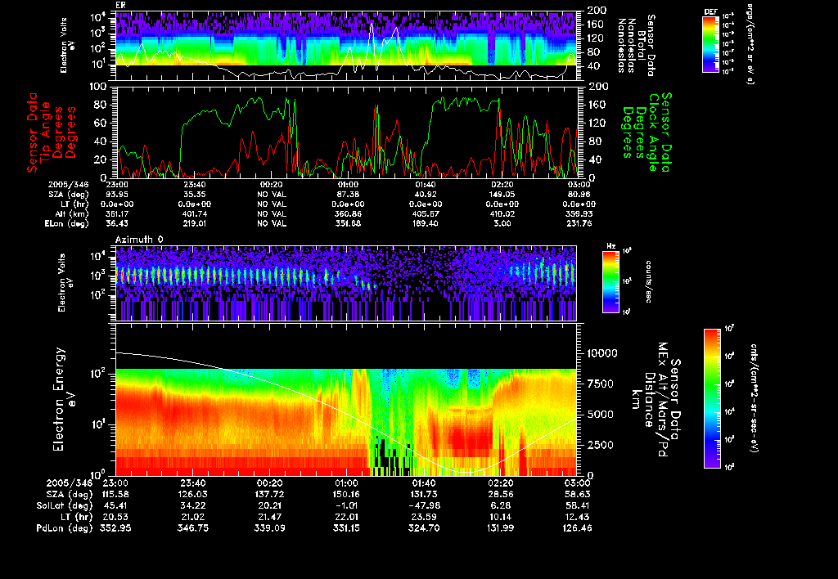Screen dimensions: 838x579
Task: Click the altitude value '405.67'
Action: pyautogui.click(x=426, y=213)
